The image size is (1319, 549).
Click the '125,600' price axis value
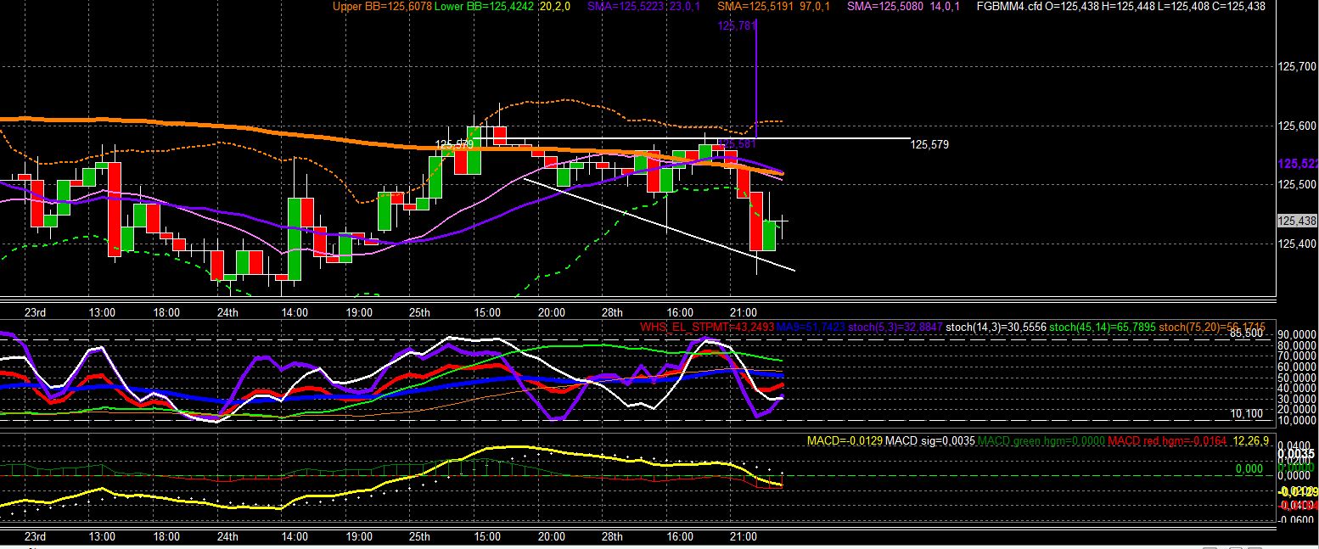1298,126
